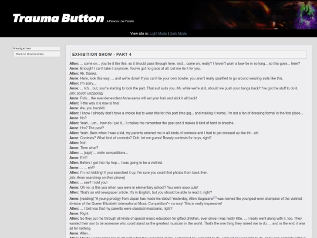Click the line "Beauty contests for boys, right?"
This screenshot has height=238, width=317.
click(140, 138)
